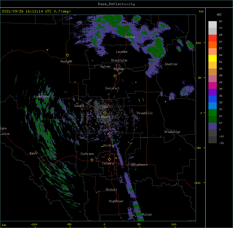Select the Lacombe city label
233x228 pixels.
pos(122,52)
